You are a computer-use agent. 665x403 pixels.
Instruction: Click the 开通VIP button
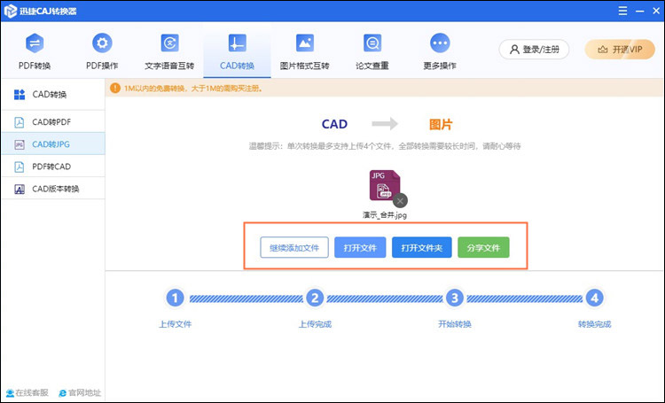[x=620, y=50]
